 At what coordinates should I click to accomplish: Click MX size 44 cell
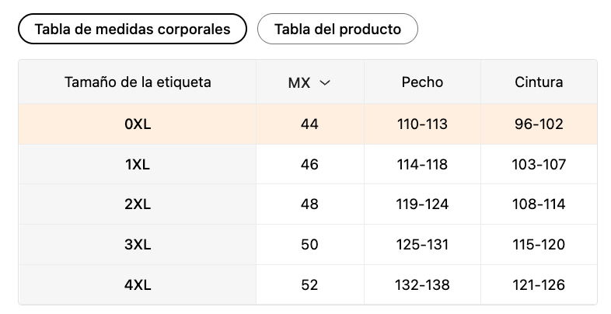[309, 124]
